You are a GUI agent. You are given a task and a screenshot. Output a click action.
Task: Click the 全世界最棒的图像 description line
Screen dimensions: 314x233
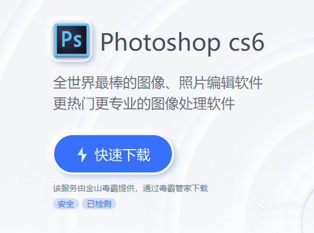158,83
